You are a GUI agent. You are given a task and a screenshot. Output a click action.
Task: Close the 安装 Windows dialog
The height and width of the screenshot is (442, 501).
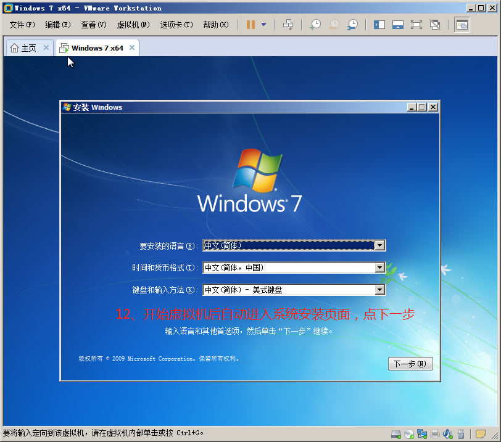[x=433, y=107]
